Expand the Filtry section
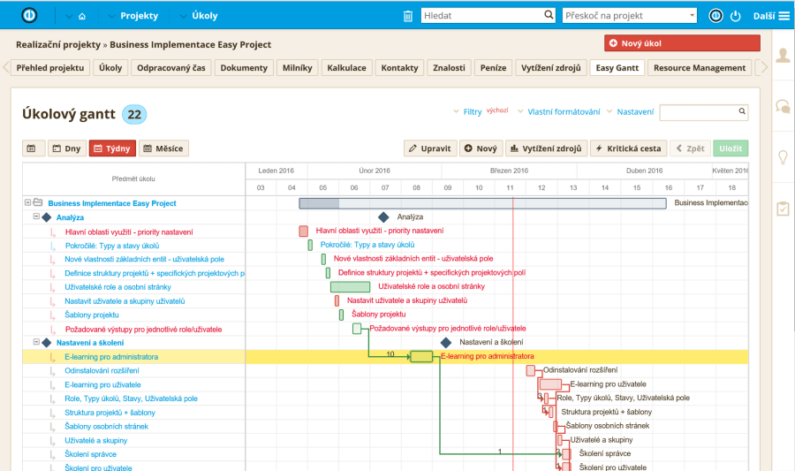This screenshot has width=795, height=471. [472, 112]
